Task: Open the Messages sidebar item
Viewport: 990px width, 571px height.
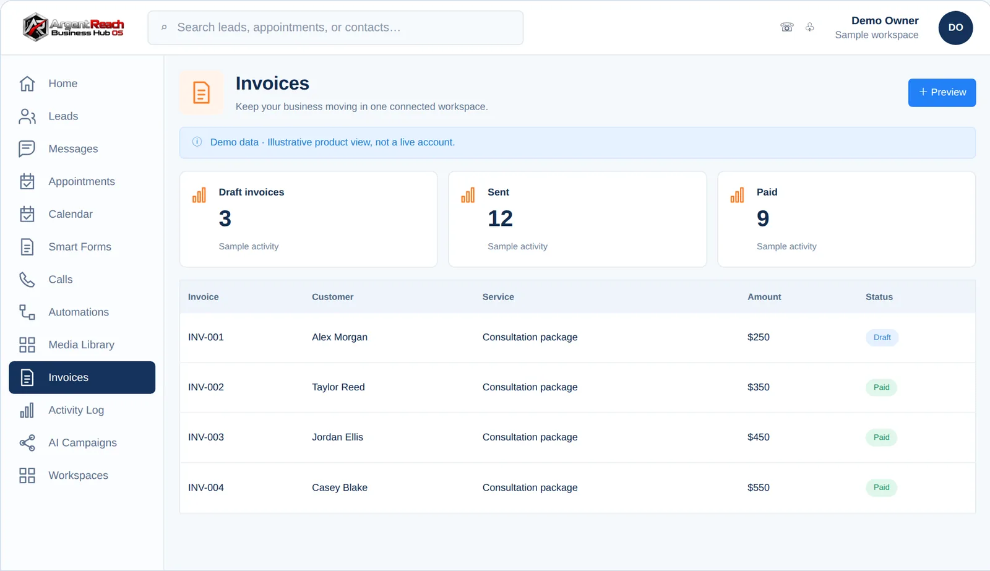Action: coord(82,149)
